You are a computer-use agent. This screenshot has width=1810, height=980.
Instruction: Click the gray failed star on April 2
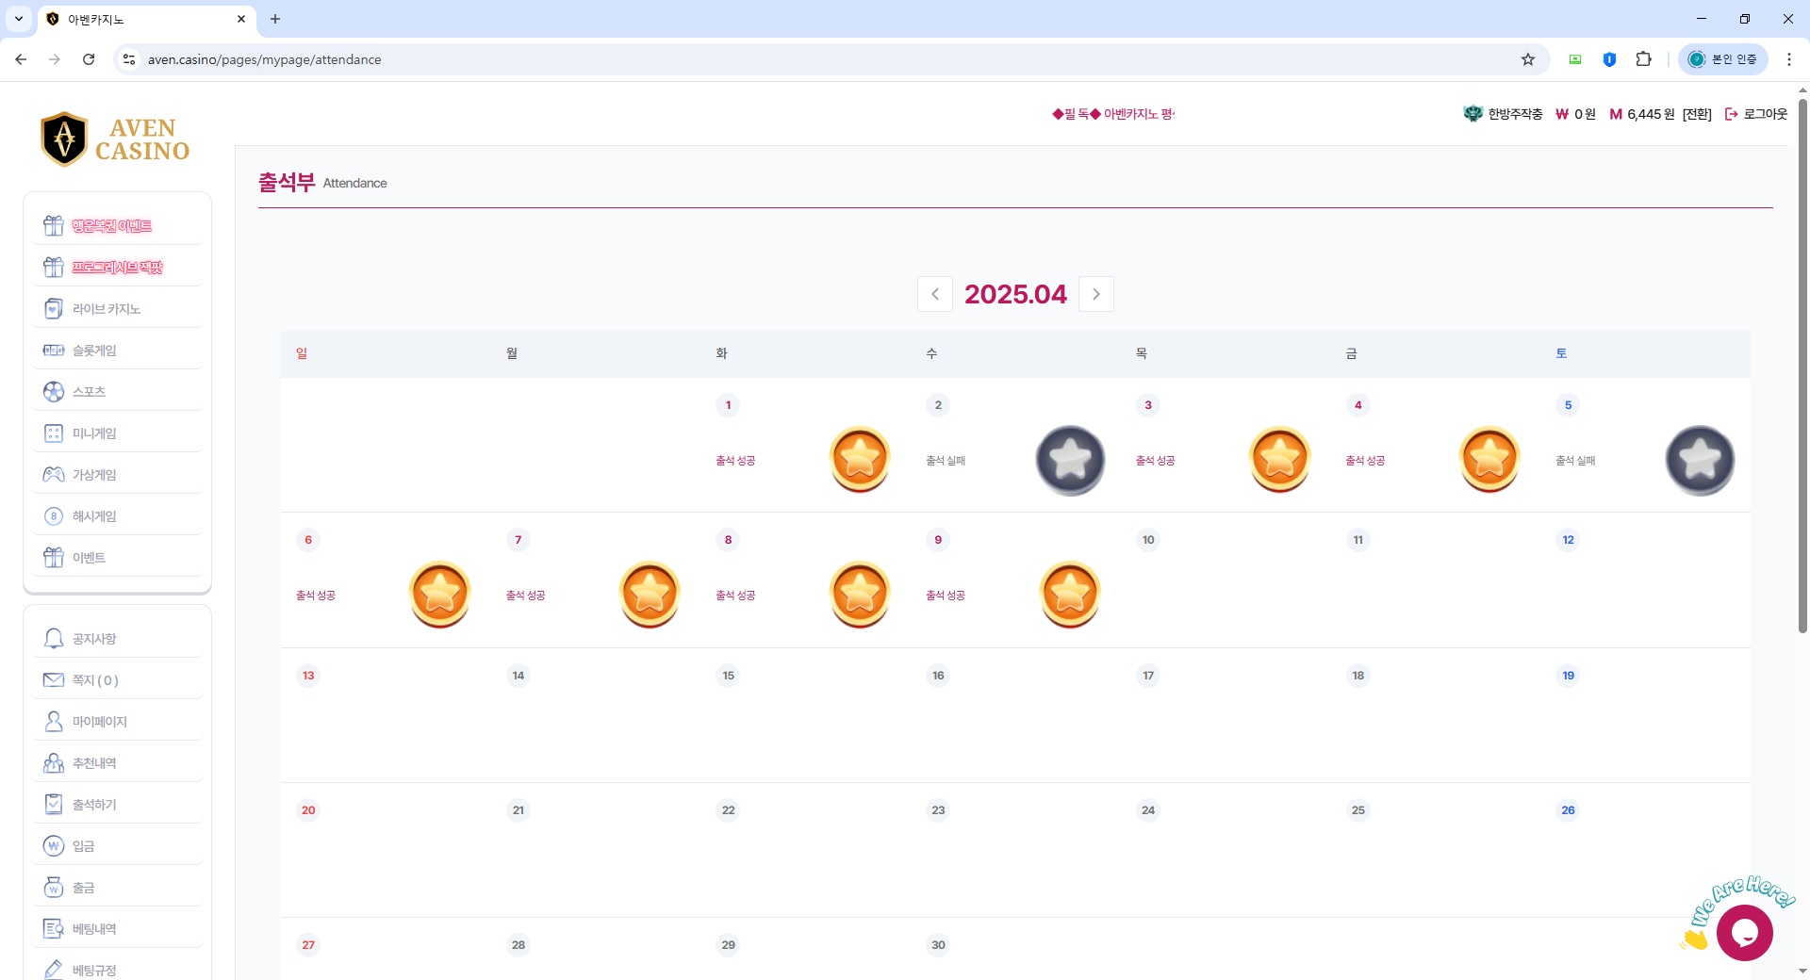1070,460
